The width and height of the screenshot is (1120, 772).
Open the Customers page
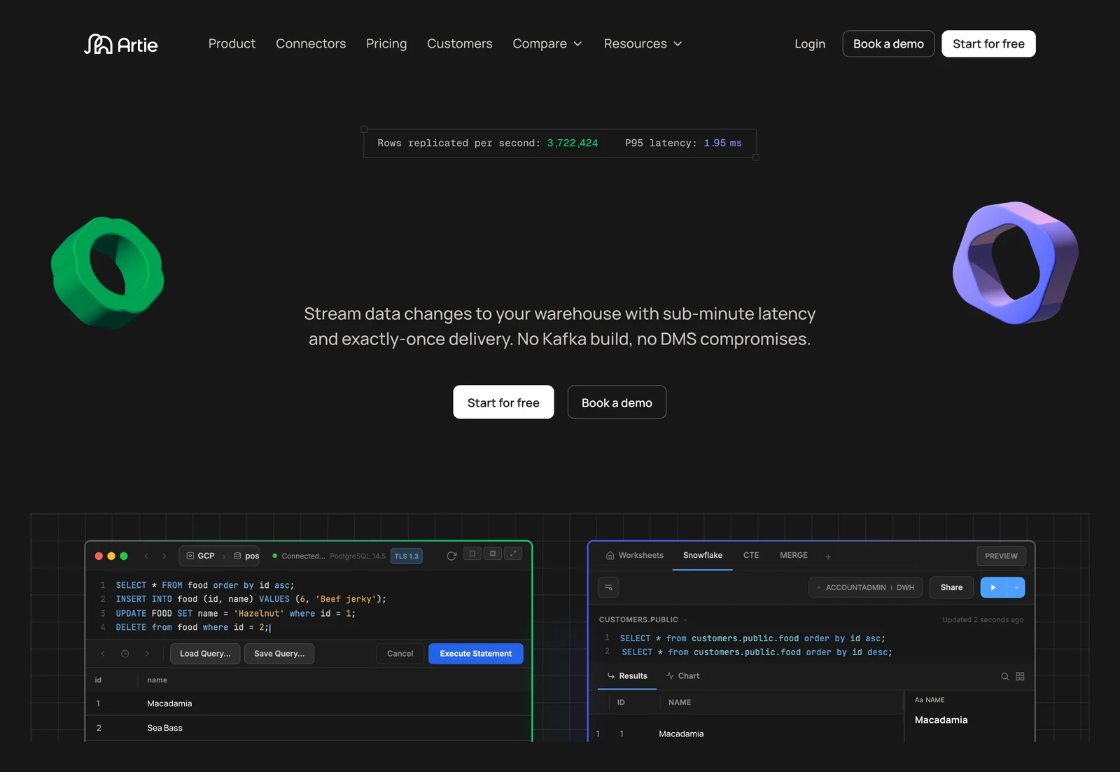tap(460, 43)
